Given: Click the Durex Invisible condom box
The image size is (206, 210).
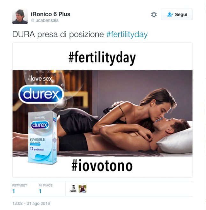Looking at the screenshot, I should [42, 138].
